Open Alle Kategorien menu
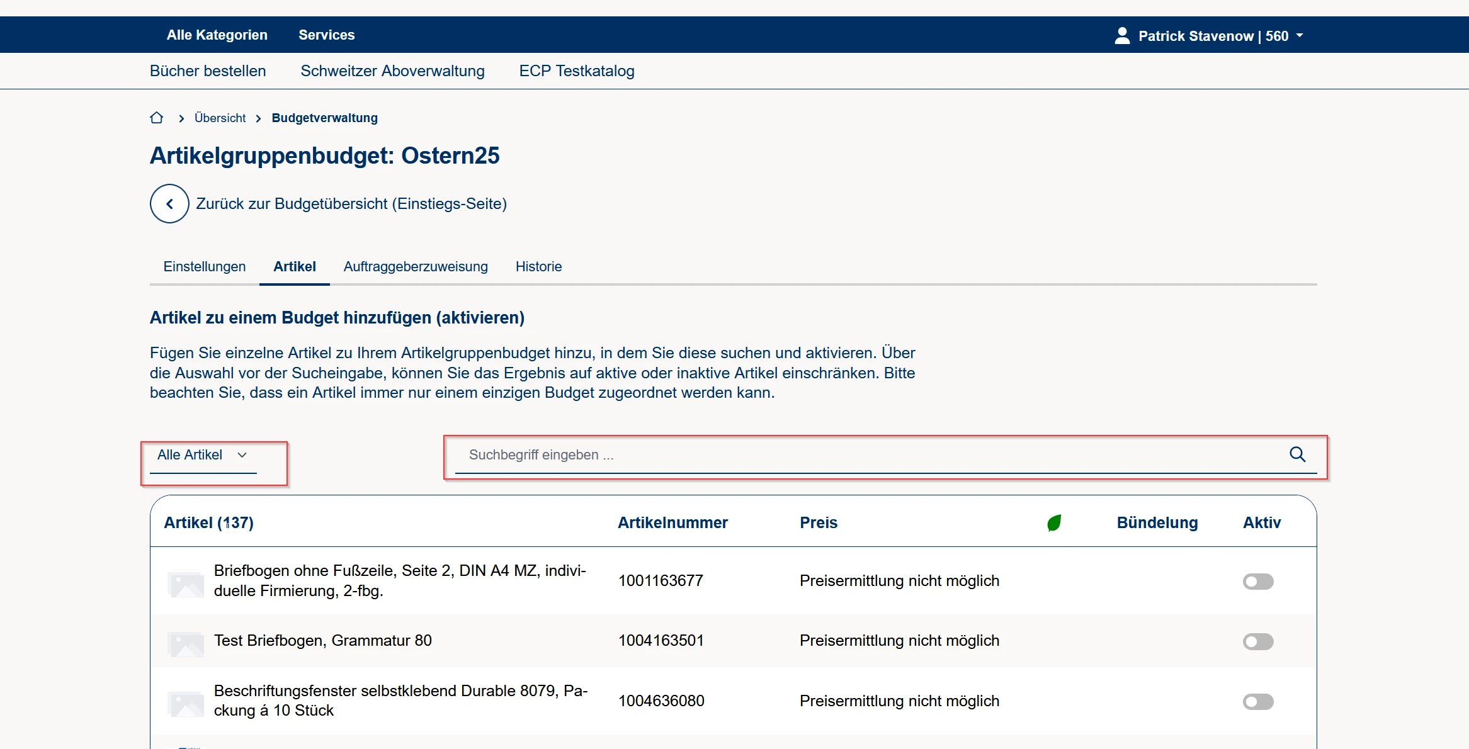Image resolution: width=1469 pixels, height=749 pixels. click(x=217, y=35)
